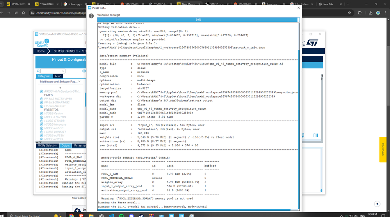The image size is (390, 217).
Task: Select FREERTOS in the middleware list
Action: [51, 110]
